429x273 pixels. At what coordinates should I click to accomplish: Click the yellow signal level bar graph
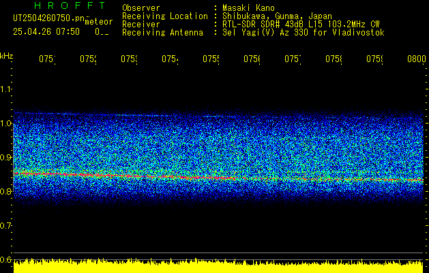[x=218, y=265]
